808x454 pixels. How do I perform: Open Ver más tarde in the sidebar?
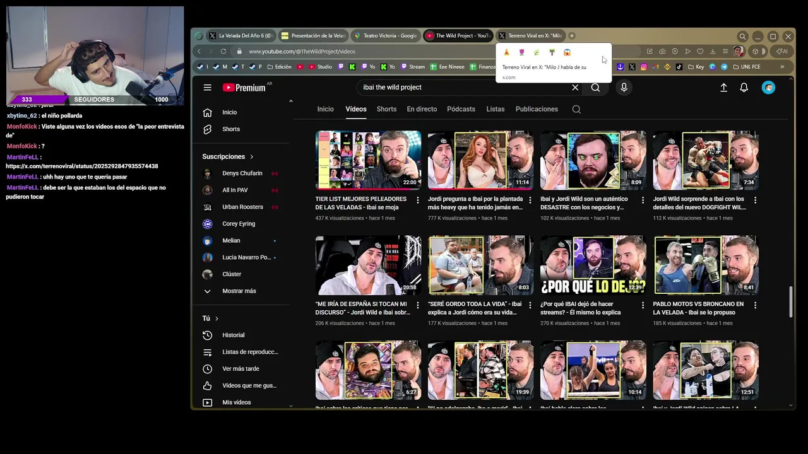click(241, 369)
